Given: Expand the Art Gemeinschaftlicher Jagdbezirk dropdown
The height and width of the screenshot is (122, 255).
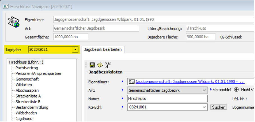Looking at the screenshot, I should coord(204,90).
